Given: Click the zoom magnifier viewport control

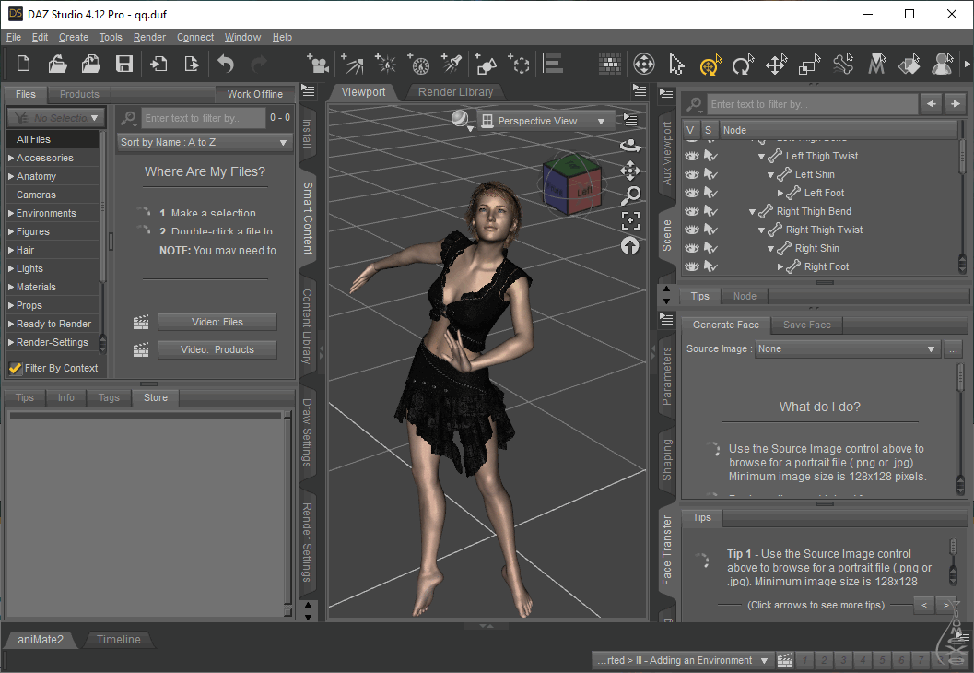Looking at the screenshot, I should 630,195.
